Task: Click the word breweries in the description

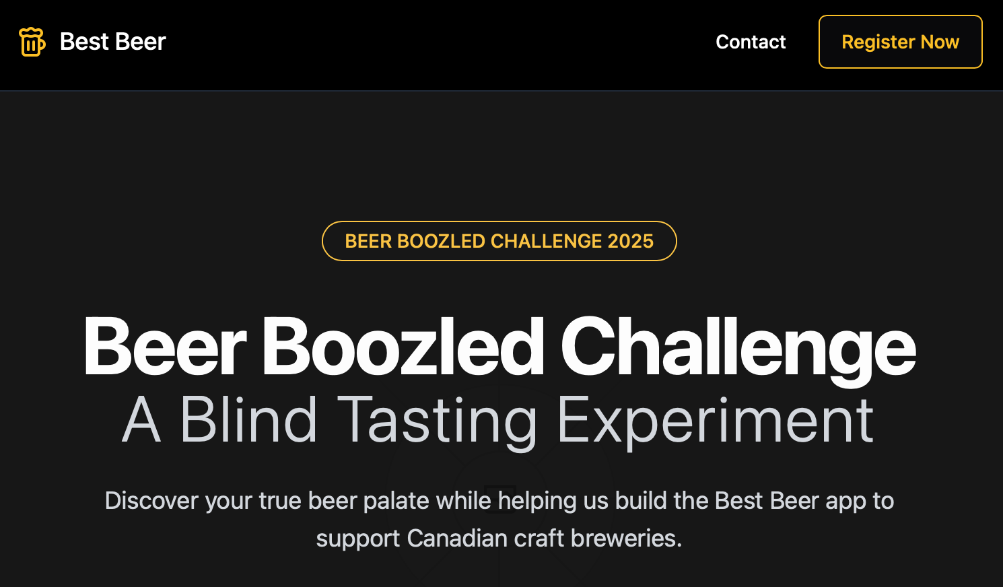Action: (626, 539)
